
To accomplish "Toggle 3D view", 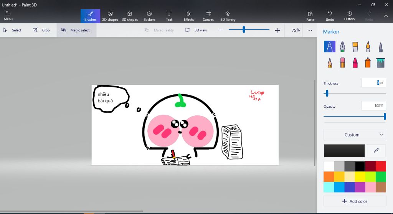I will [196, 30].
